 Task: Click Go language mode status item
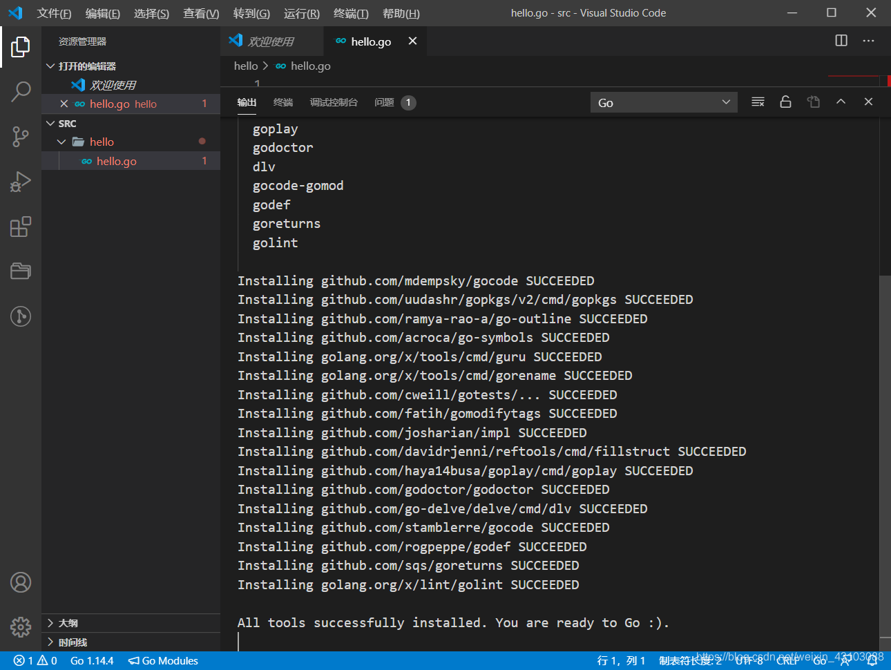point(820,661)
